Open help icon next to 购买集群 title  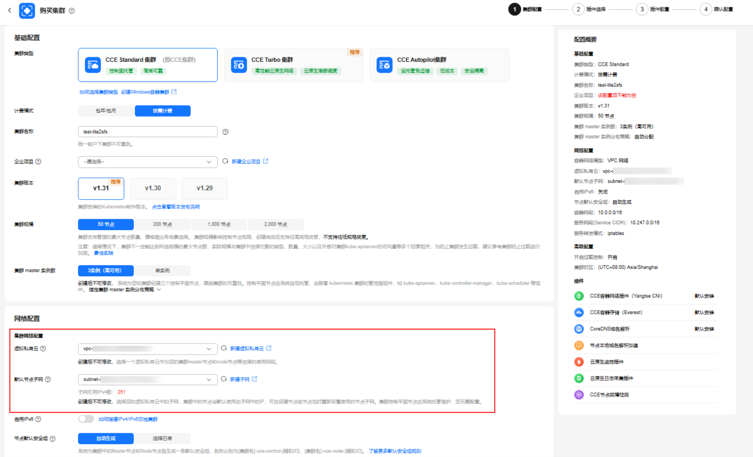point(72,11)
